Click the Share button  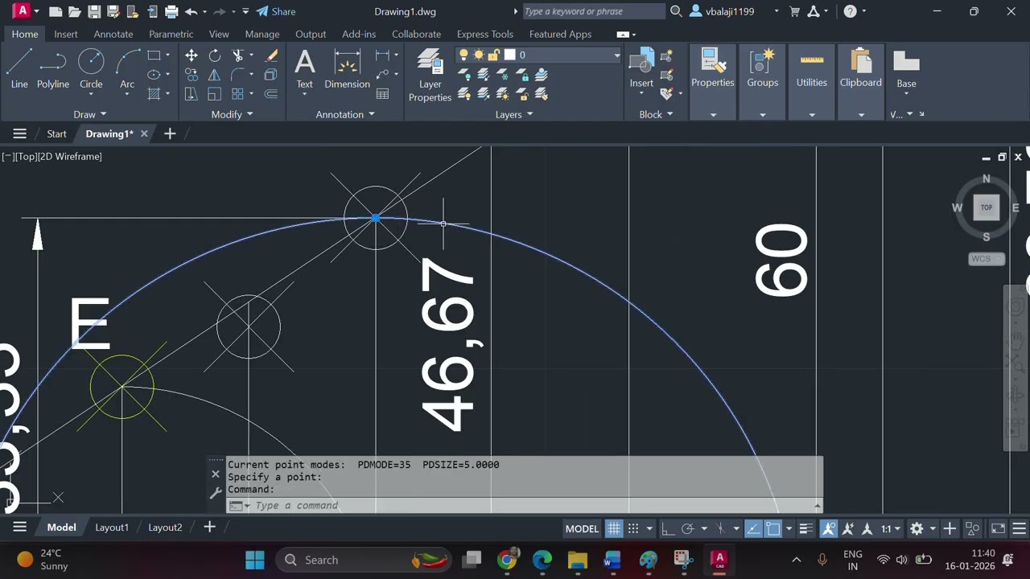276,11
